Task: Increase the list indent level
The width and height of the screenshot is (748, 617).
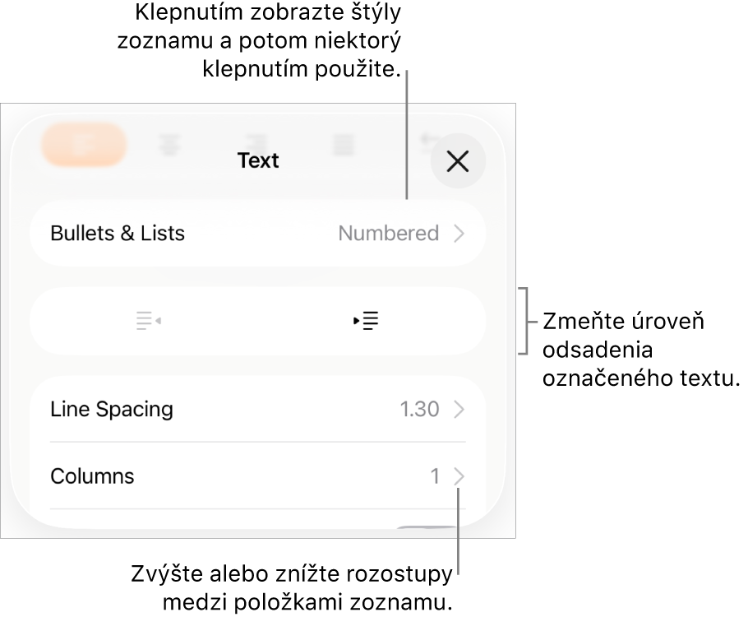Action: point(367,321)
